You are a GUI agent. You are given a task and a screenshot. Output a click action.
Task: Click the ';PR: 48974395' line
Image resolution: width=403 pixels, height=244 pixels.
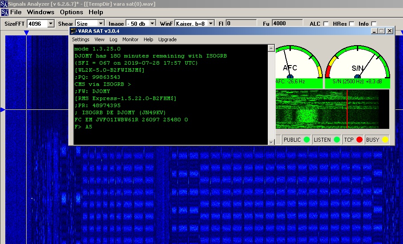98,105
